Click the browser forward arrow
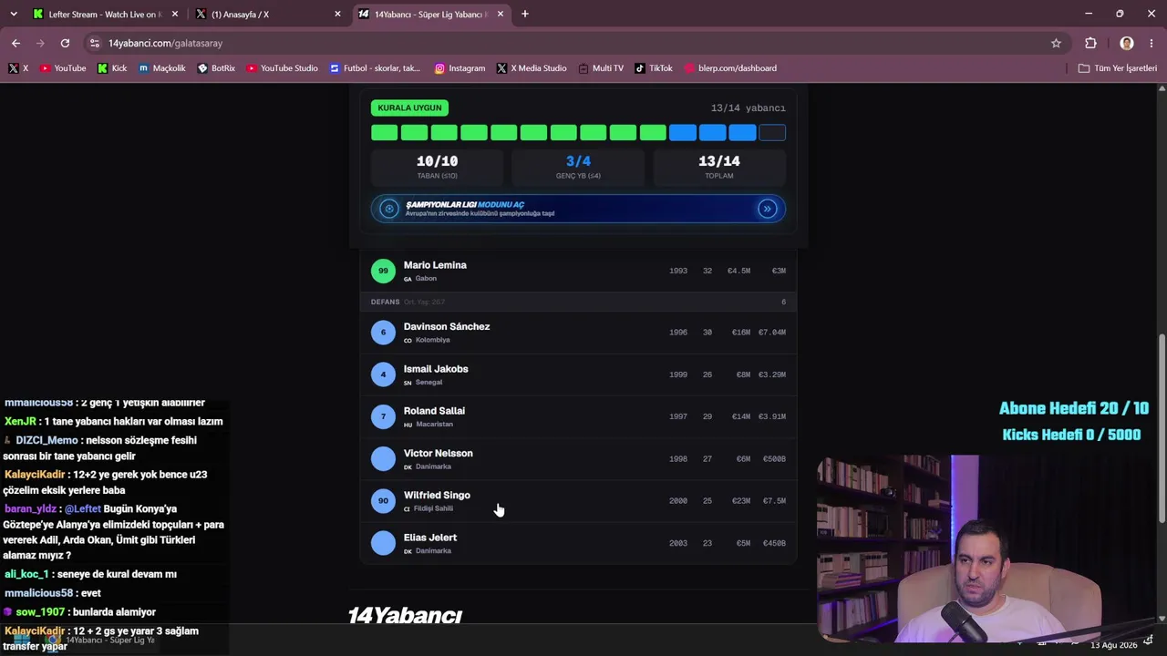The height and width of the screenshot is (656, 1167). (x=40, y=43)
